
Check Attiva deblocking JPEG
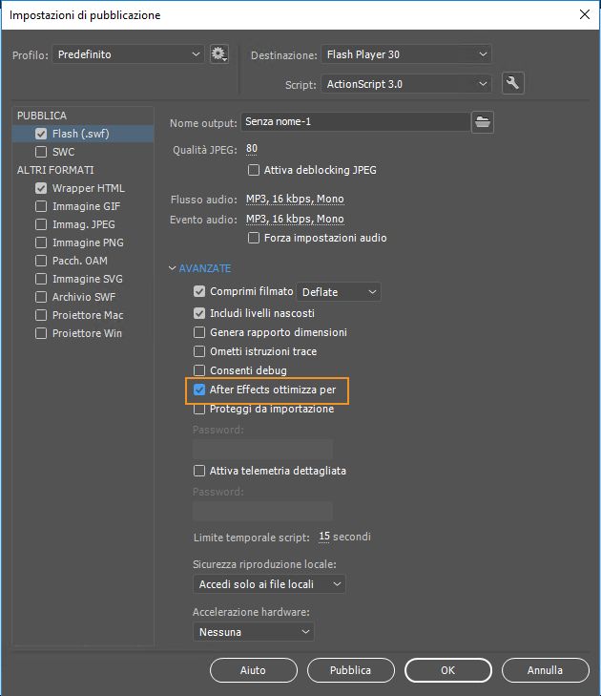(254, 170)
